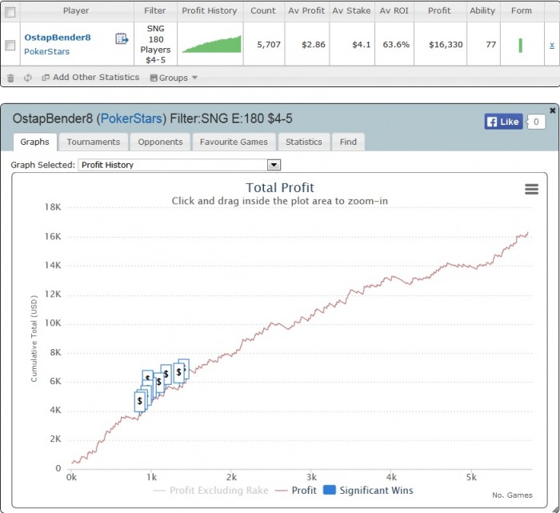This screenshot has height=513, width=560.
Task: Sort by the Filter column header
Action: (155, 10)
